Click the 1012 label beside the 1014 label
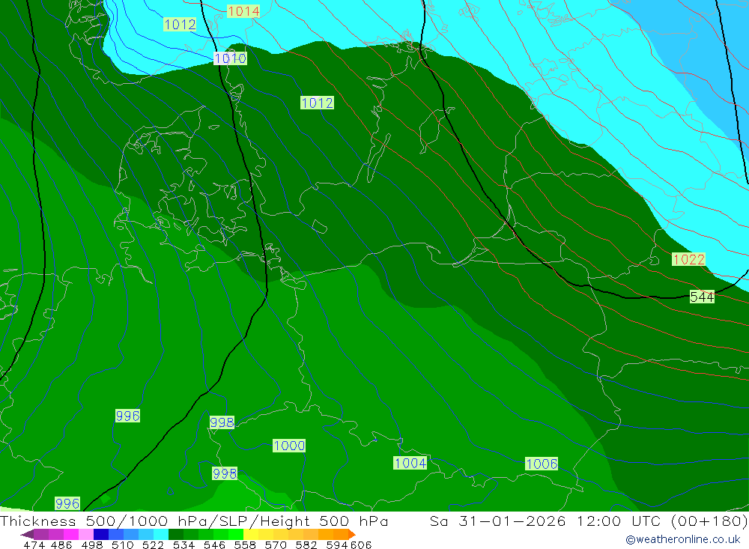Image resolution: width=749 pixels, height=549 pixels. click(180, 25)
